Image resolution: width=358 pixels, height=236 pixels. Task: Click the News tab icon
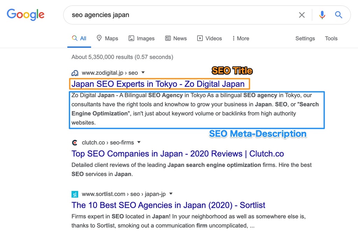167,38
